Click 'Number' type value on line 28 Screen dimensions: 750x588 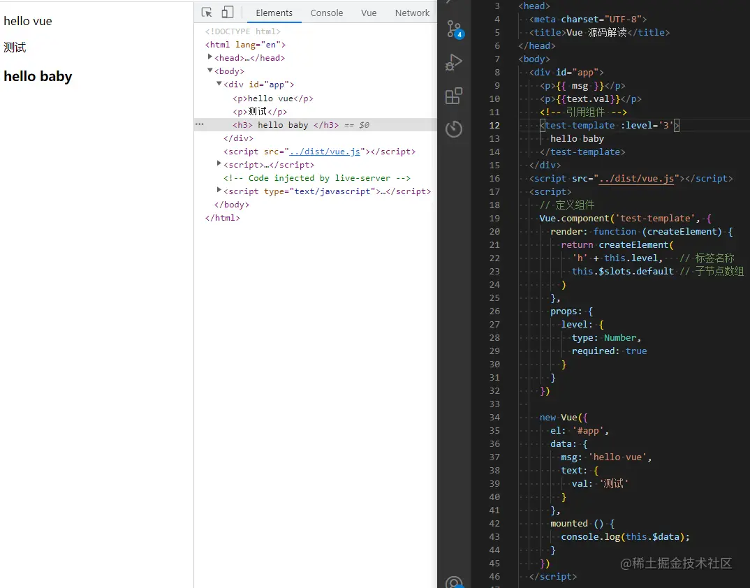point(620,338)
